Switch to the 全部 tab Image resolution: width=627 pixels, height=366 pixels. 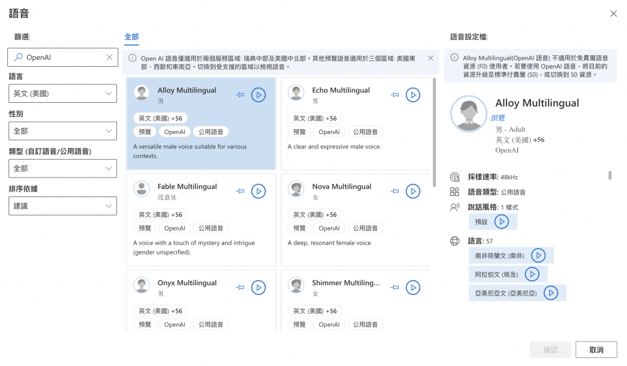tap(132, 37)
